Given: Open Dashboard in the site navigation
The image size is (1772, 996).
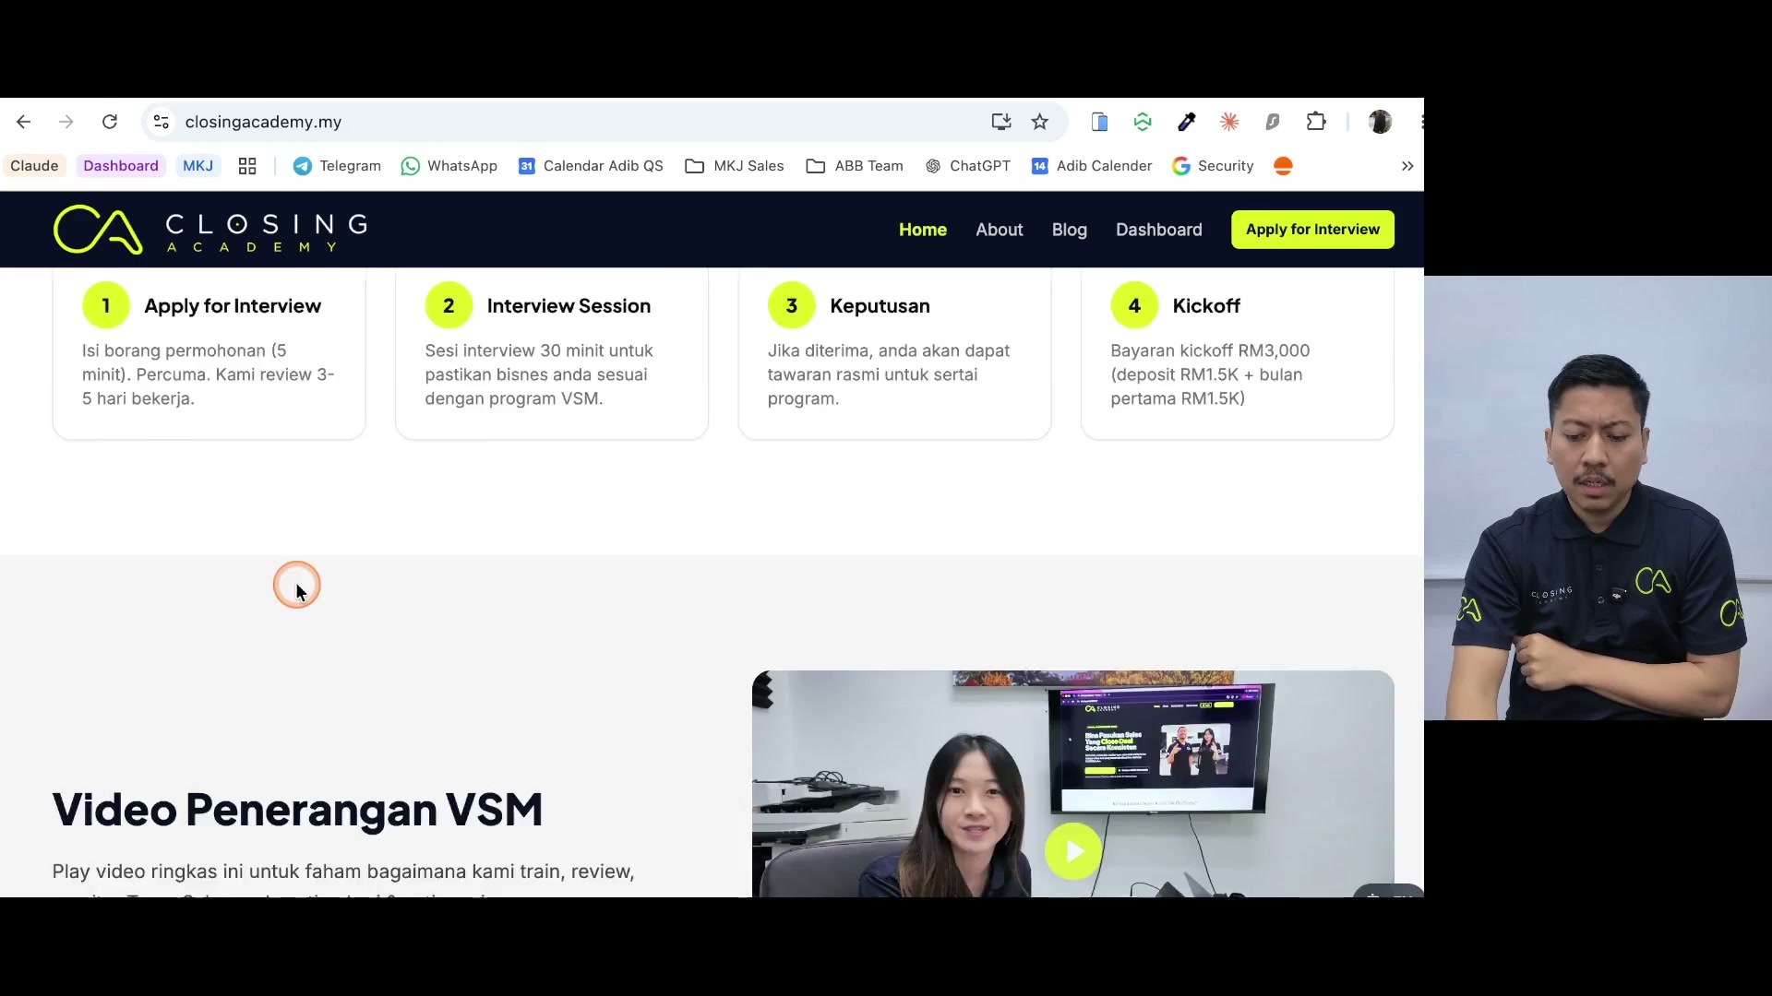Looking at the screenshot, I should [x=1159, y=230].
